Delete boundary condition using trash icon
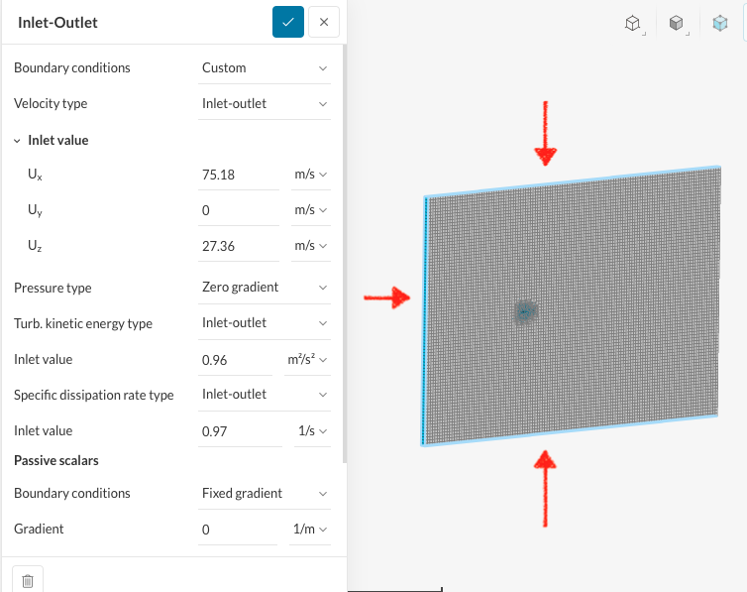Viewport: 747px width, 592px height. tap(28, 581)
